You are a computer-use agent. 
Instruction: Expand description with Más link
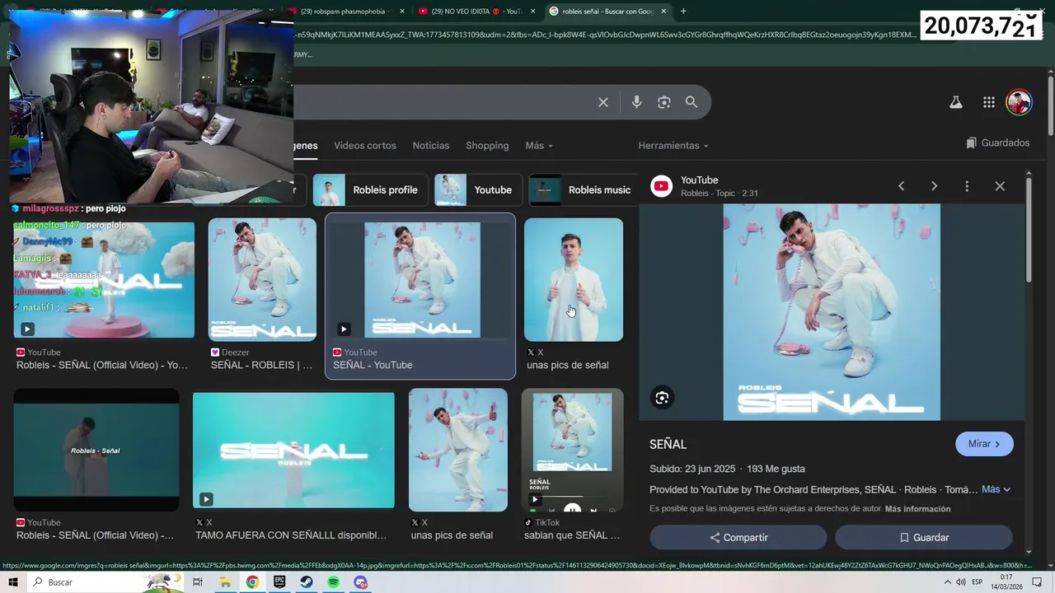point(996,489)
